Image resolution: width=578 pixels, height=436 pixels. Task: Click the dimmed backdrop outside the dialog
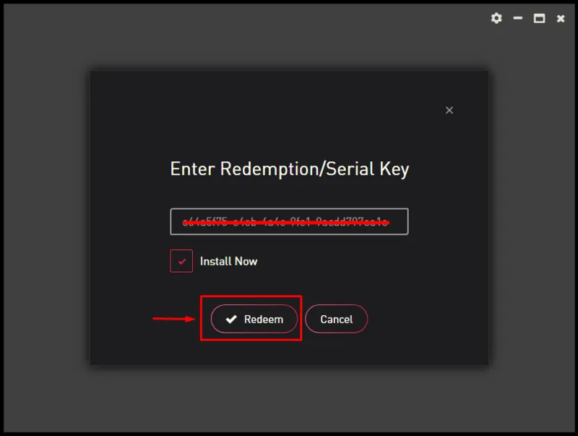pos(44,221)
